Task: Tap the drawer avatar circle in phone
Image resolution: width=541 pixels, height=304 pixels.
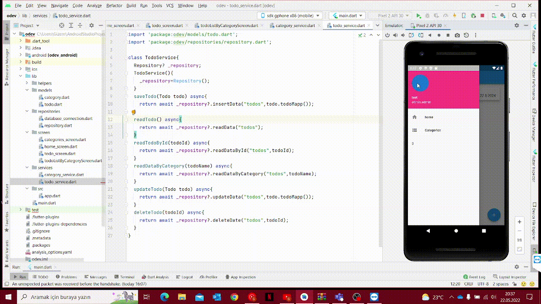Action: (x=420, y=83)
